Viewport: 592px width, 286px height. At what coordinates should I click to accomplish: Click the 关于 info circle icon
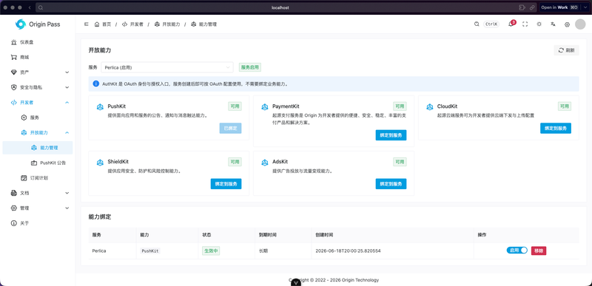[x=13, y=223]
